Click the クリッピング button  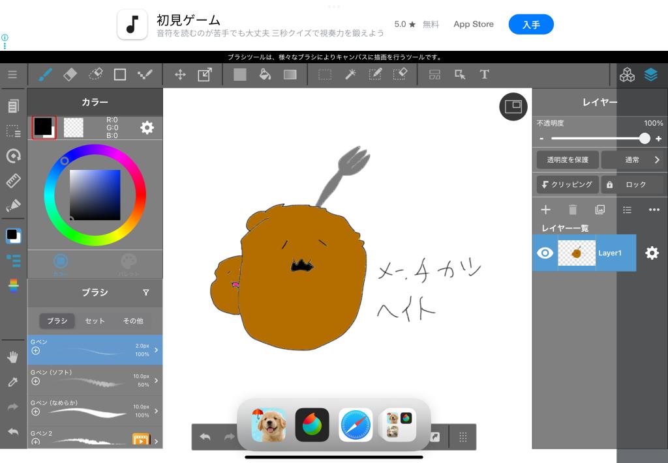[x=567, y=184]
